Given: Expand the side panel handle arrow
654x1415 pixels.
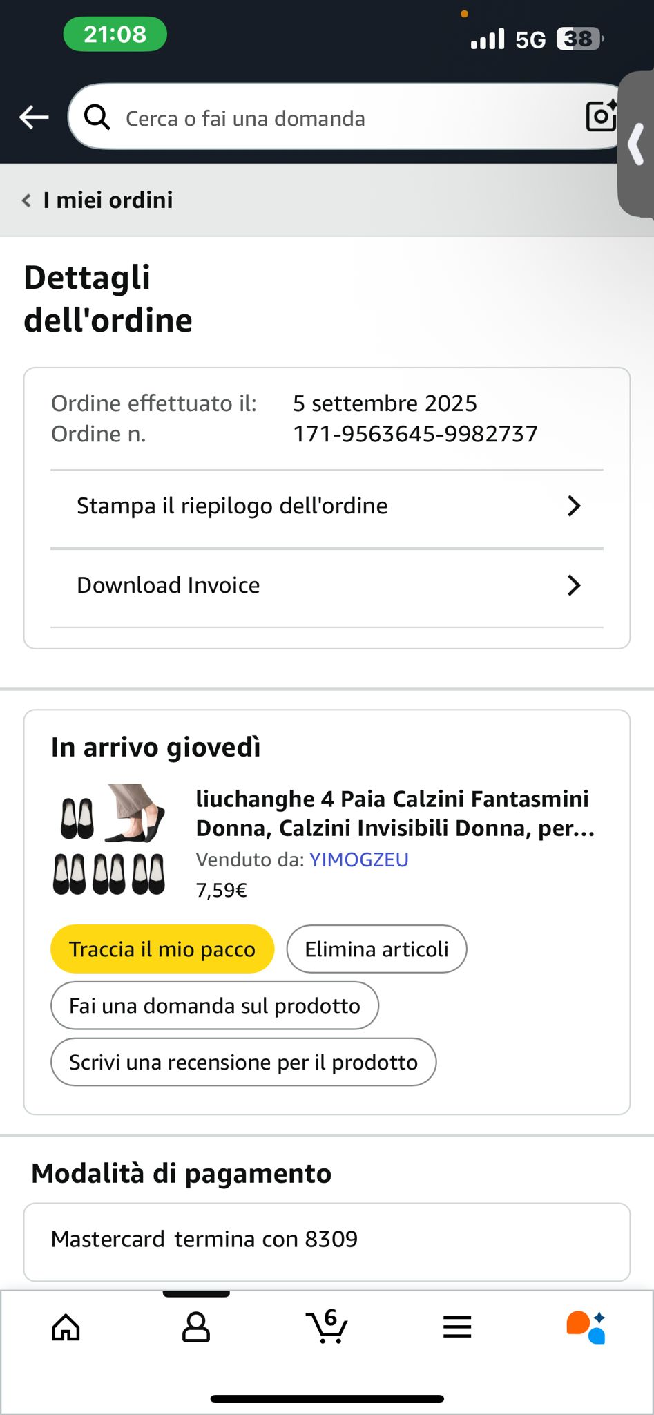Looking at the screenshot, I should [636, 144].
